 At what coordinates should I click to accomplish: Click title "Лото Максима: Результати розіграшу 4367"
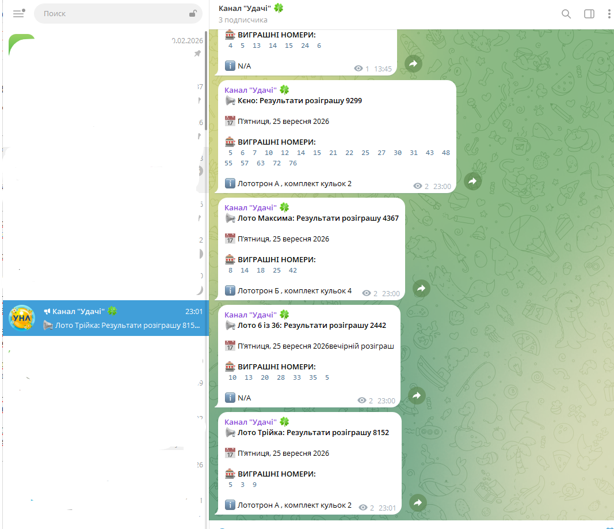[x=318, y=218]
